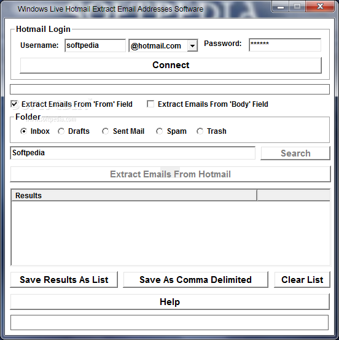Viewport: 339px width, 340px height.
Task: Select the Inbox folder radio button
Action: coord(24,131)
